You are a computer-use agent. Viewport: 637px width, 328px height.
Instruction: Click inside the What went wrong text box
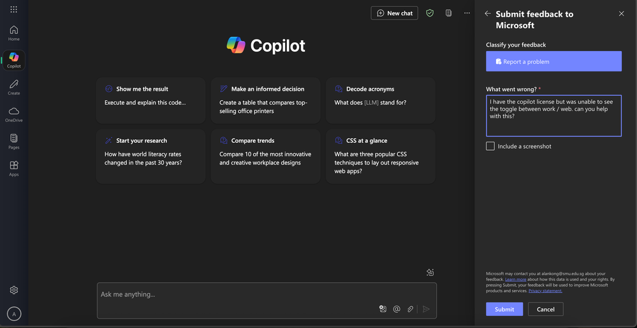553,116
